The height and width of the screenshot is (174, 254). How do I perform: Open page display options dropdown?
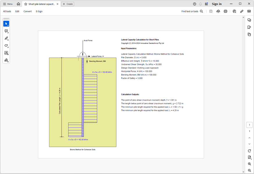coord(249,157)
